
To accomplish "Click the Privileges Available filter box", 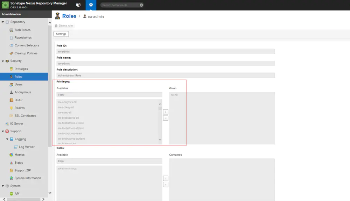I will click(x=109, y=95).
